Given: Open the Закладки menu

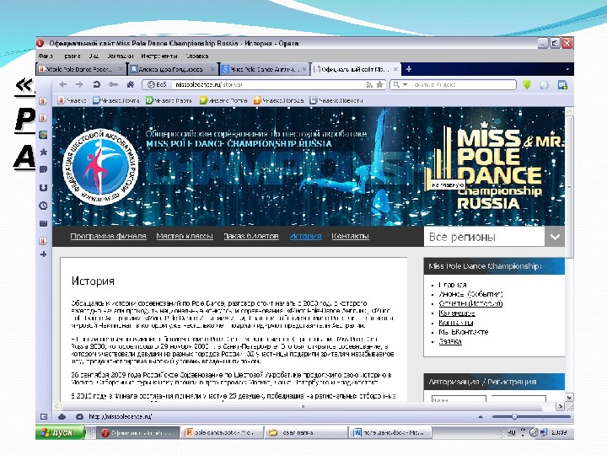Looking at the screenshot, I should pos(121,56).
